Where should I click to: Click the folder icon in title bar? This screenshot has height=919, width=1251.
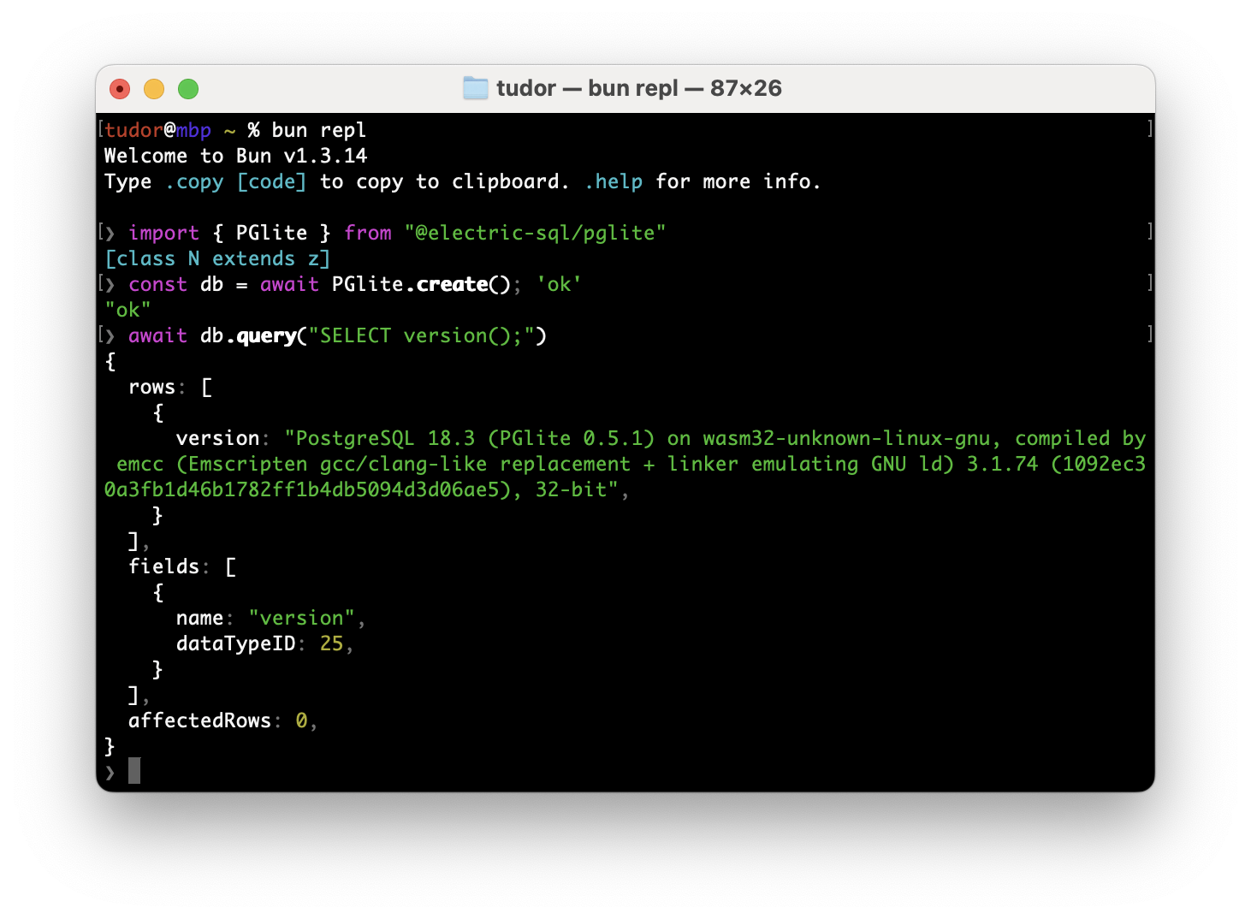475,88
